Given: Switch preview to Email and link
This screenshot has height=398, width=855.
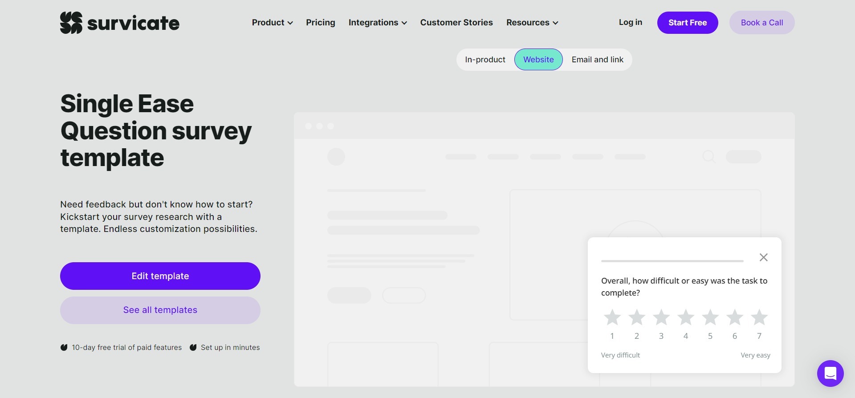Looking at the screenshot, I should coord(597,60).
